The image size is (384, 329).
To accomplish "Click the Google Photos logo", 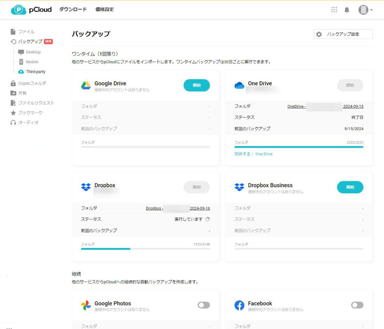I will coord(86,305).
